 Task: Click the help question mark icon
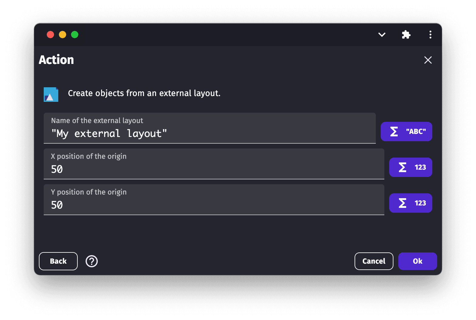click(x=92, y=261)
